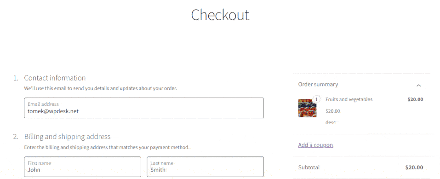Click the Fruits and vegetables product thumbnail
The image size is (440, 179).
click(307, 108)
